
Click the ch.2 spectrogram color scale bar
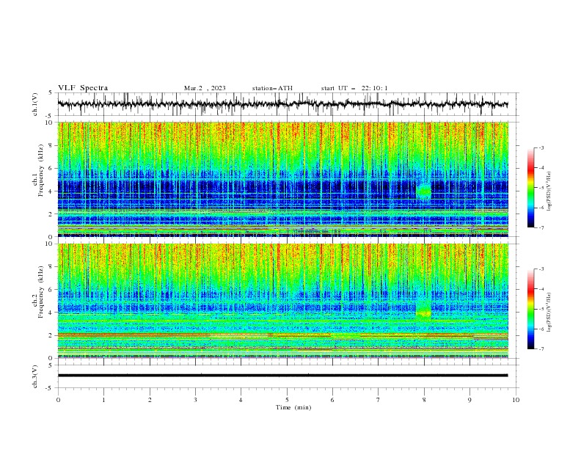pyautogui.click(x=530, y=309)
